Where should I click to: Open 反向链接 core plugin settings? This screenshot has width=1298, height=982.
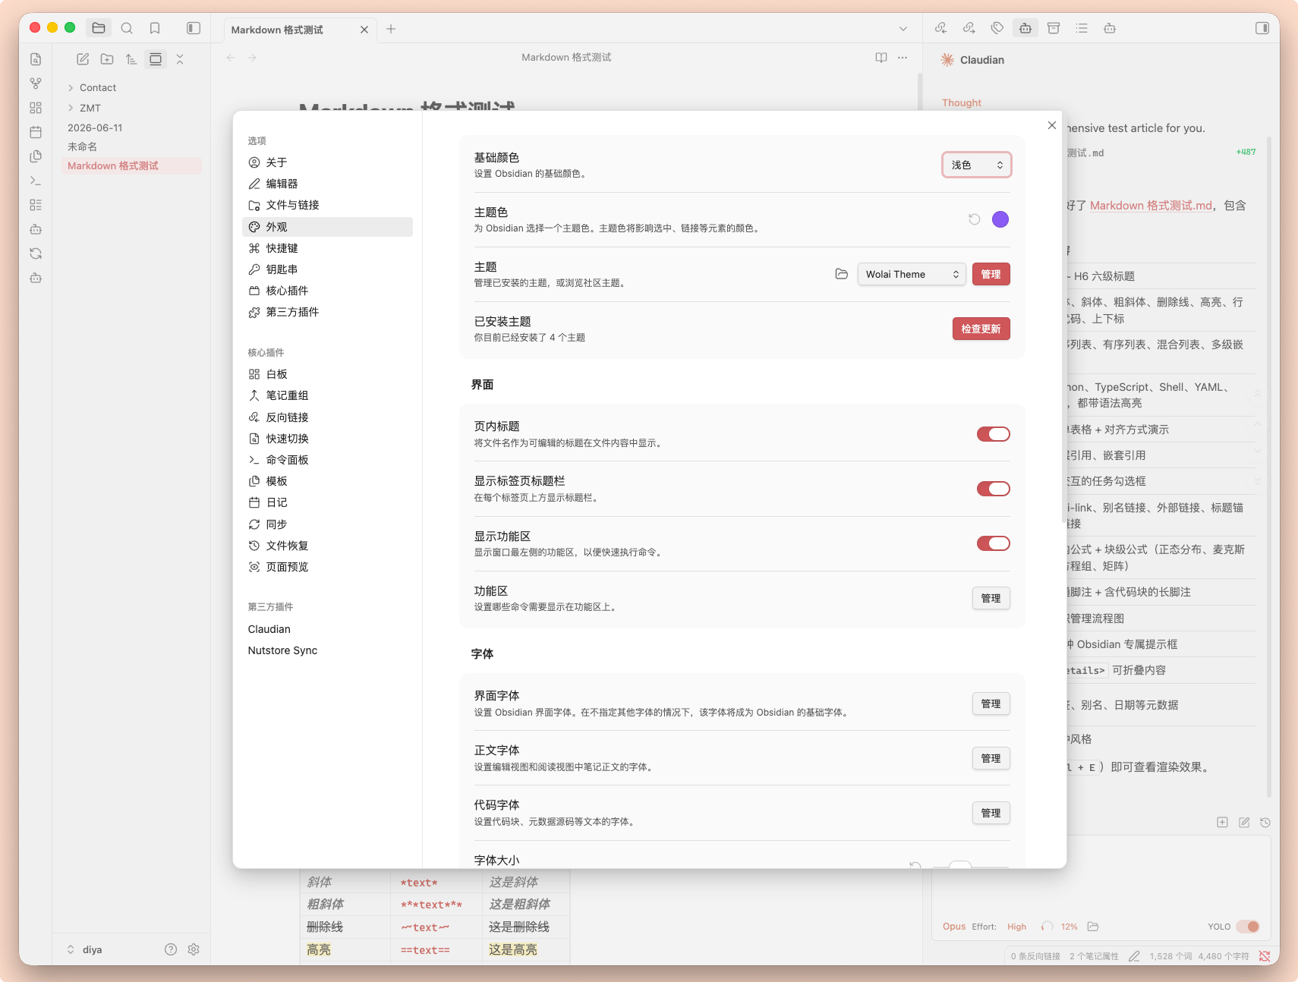coord(327,417)
